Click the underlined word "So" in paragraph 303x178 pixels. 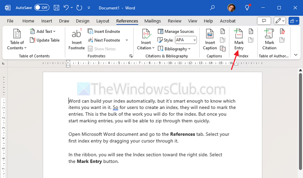point(116,108)
